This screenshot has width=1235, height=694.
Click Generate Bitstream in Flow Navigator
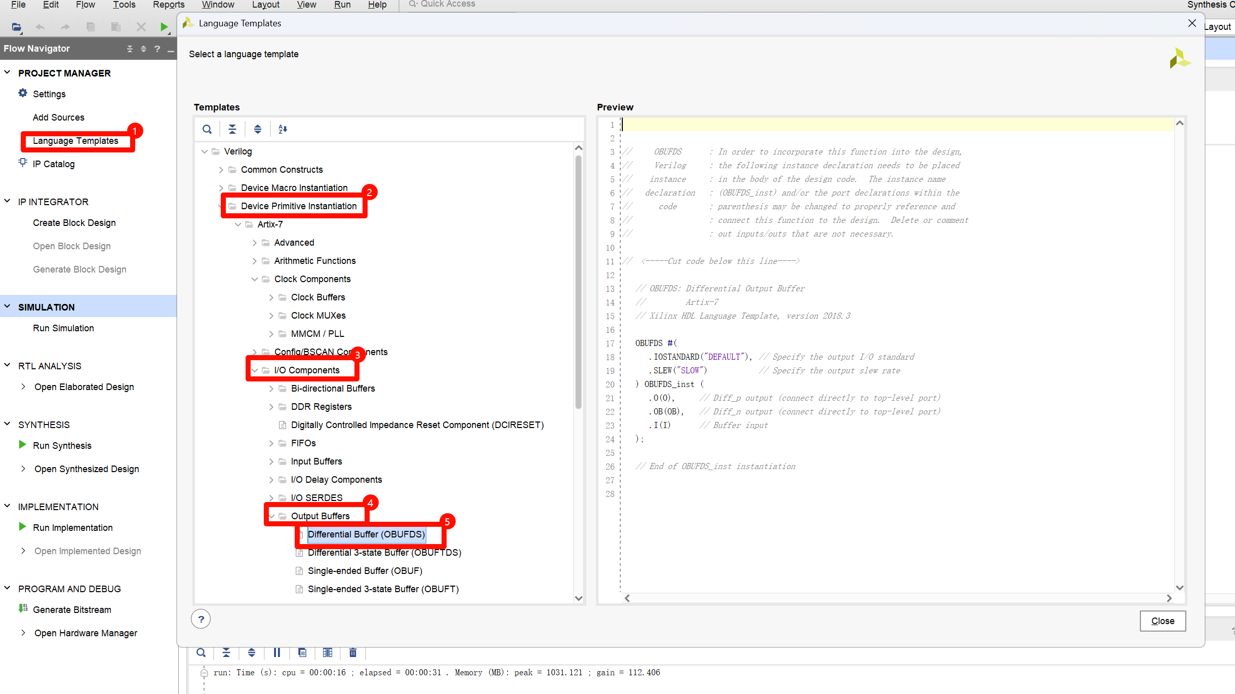coord(72,610)
